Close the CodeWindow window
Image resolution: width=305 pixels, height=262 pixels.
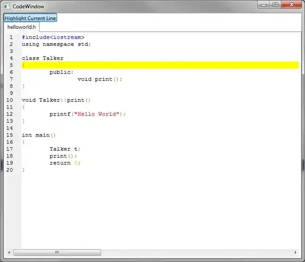(291, 5)
